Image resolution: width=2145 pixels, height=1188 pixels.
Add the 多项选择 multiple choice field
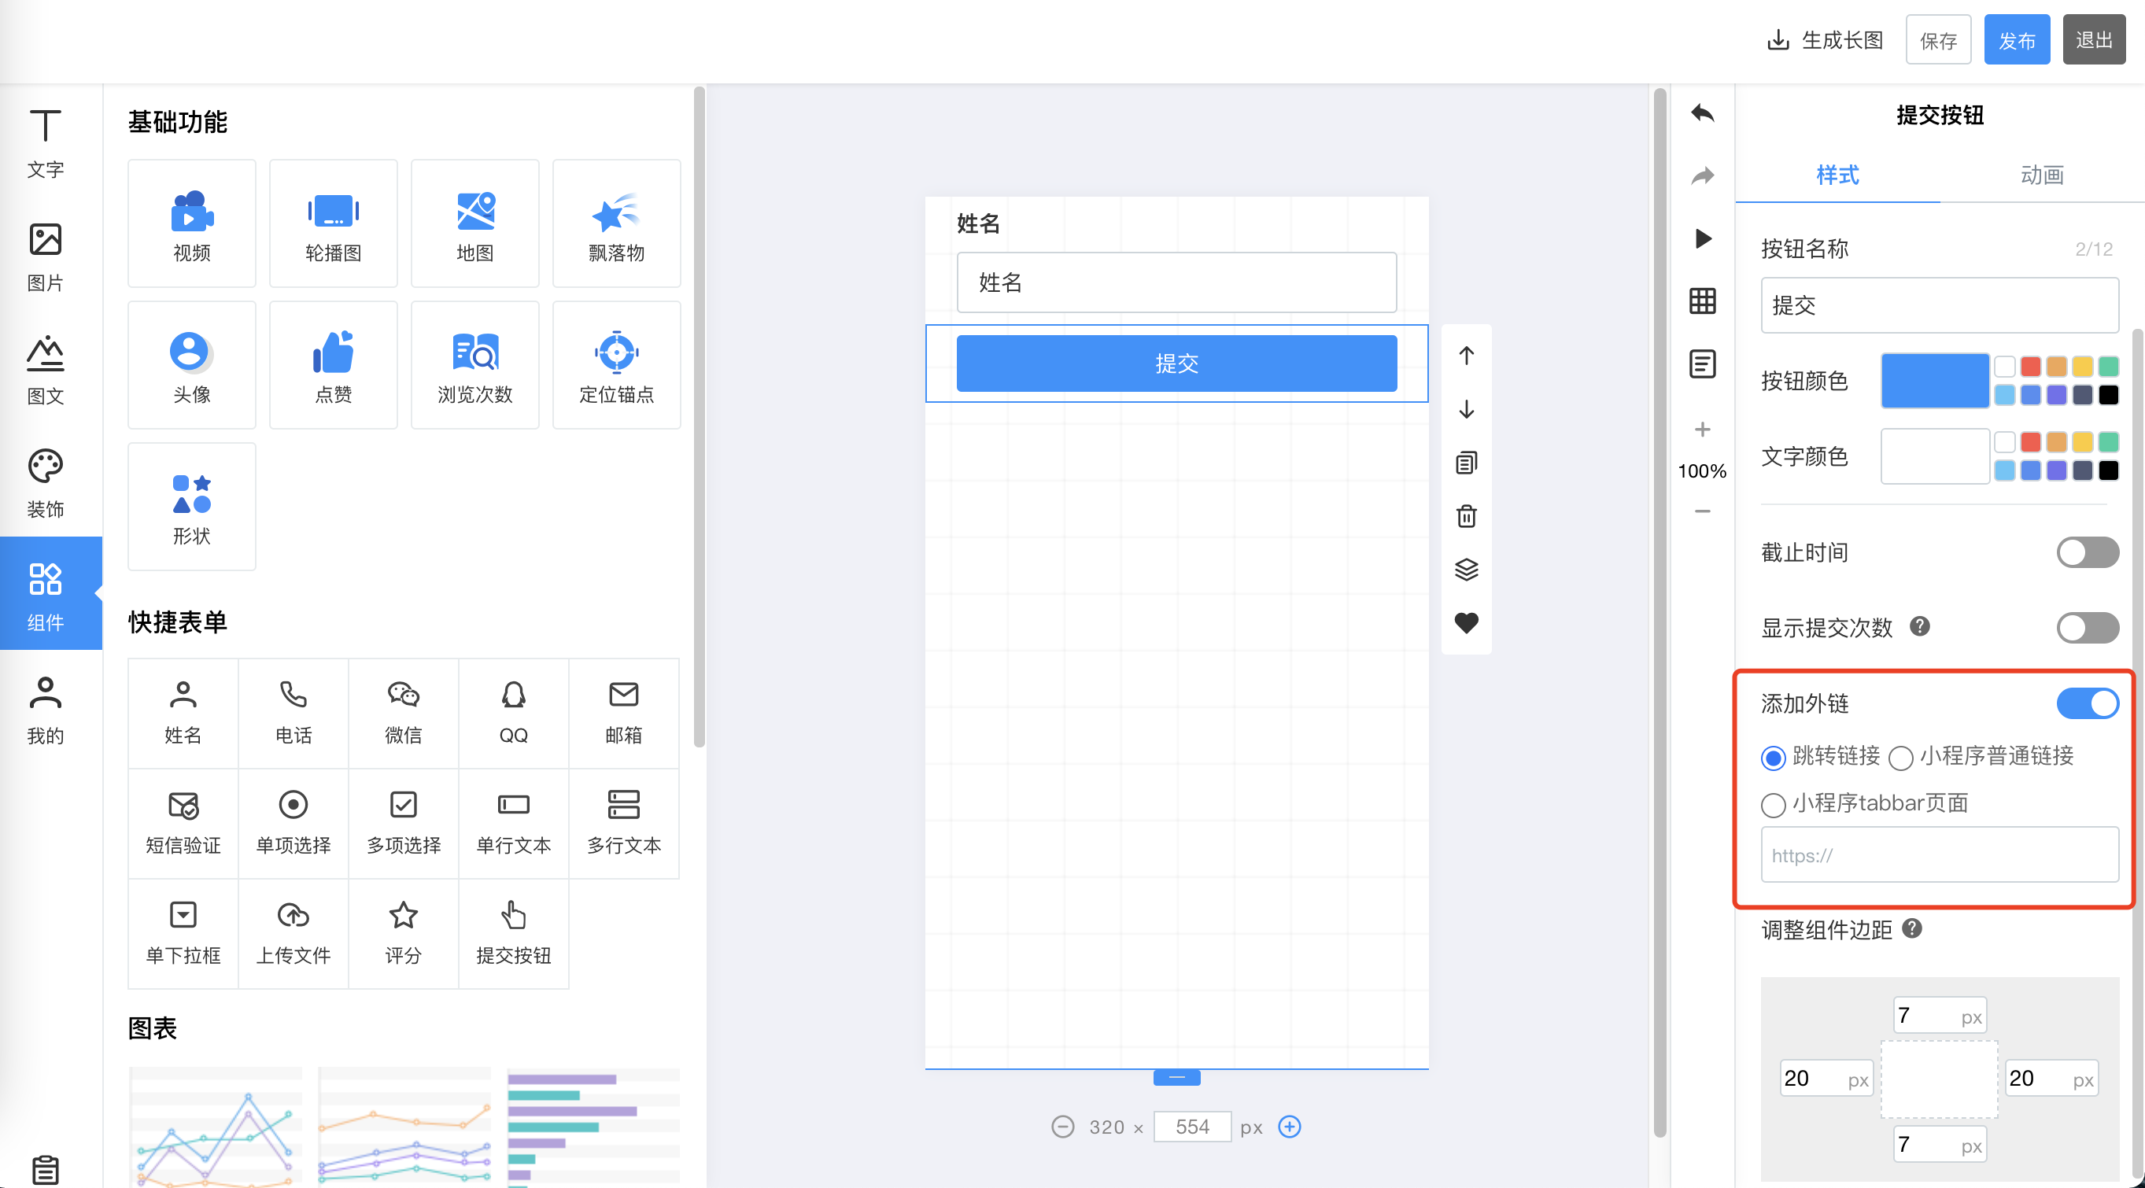(403, 824)
